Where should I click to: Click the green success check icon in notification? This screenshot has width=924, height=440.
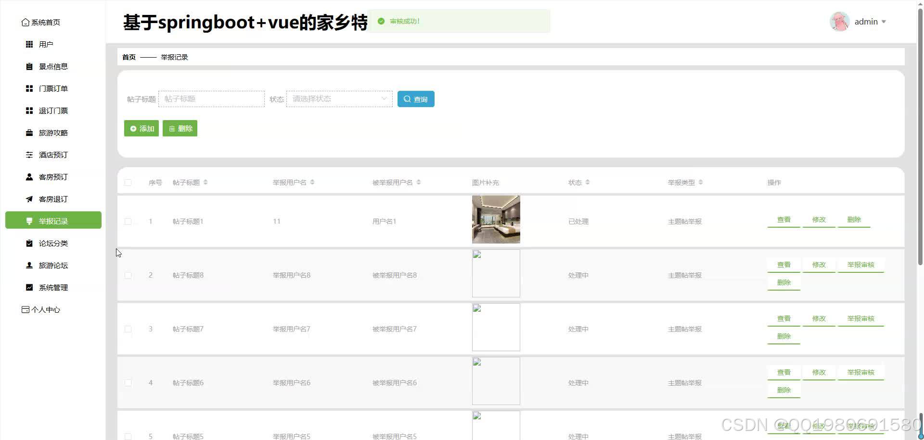click(x=381, y=21)
